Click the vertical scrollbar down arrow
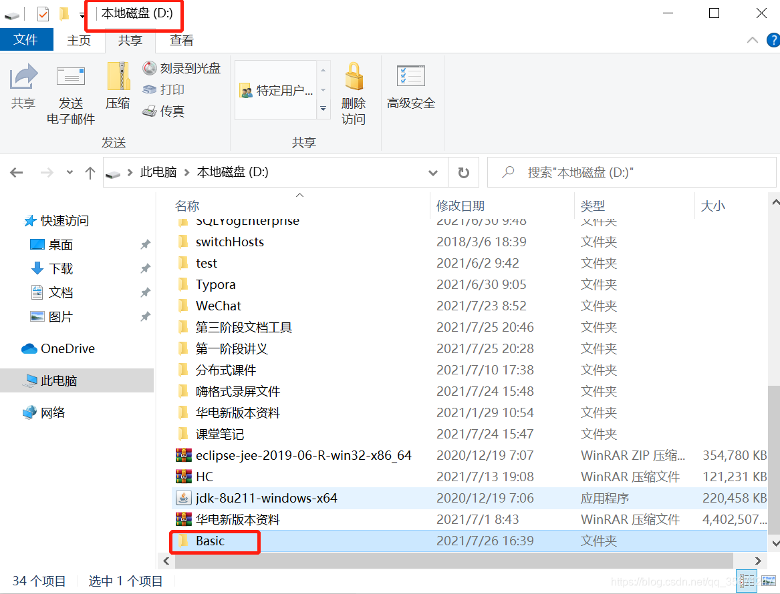780x594 pixels. pyautogui.click(x=775, y=543)
